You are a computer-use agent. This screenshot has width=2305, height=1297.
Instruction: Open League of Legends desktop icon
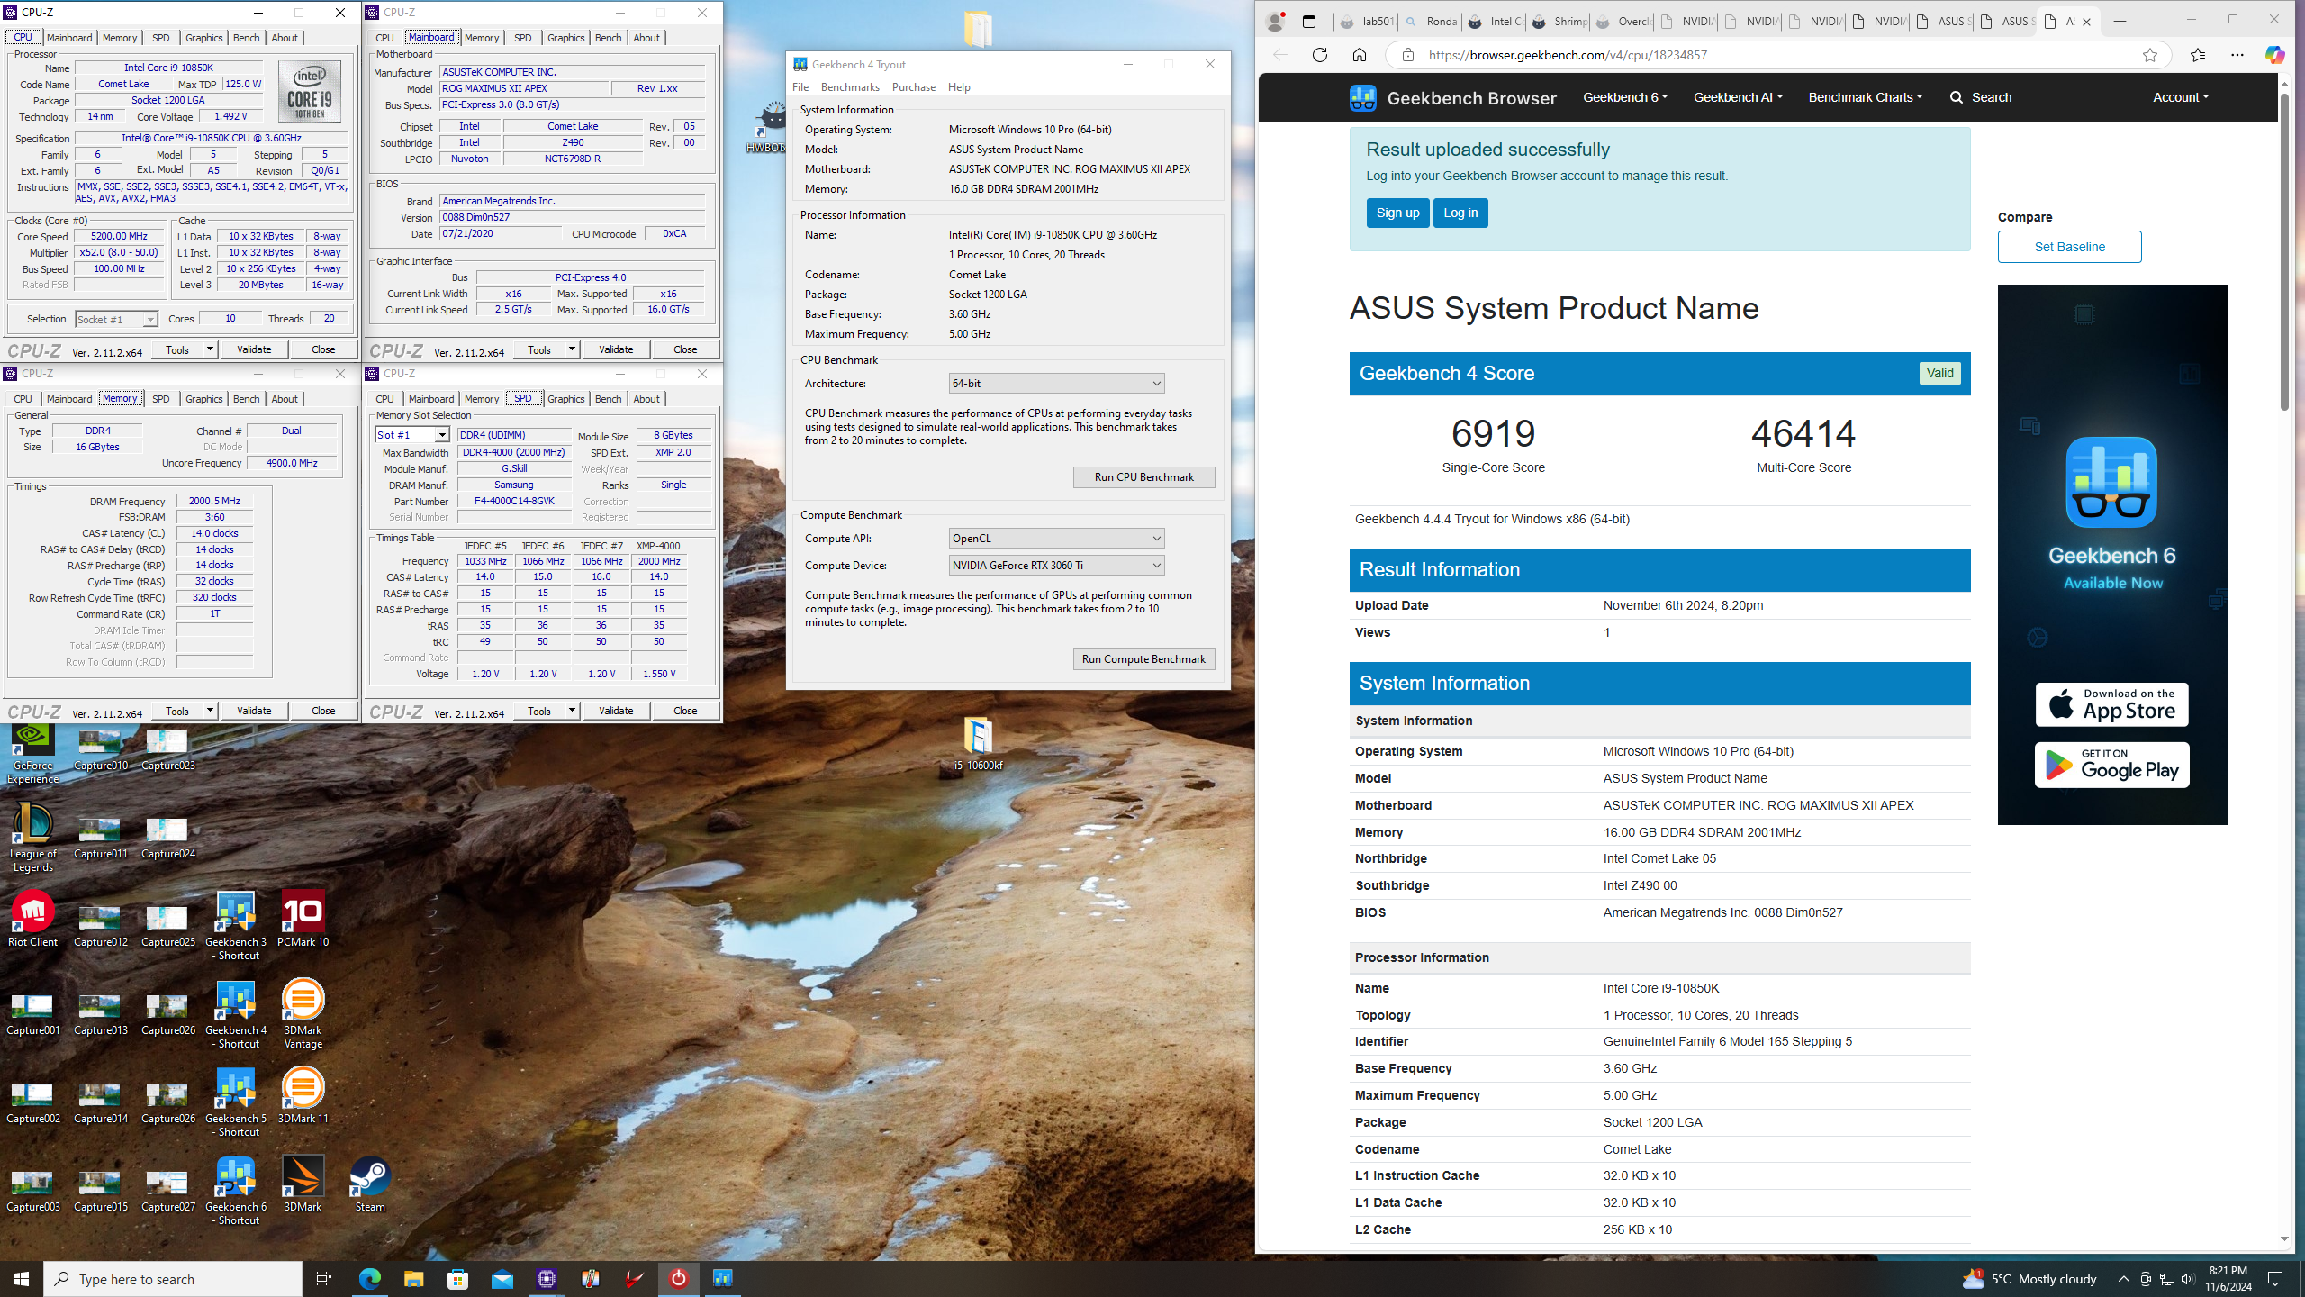(x=32, y=836)
